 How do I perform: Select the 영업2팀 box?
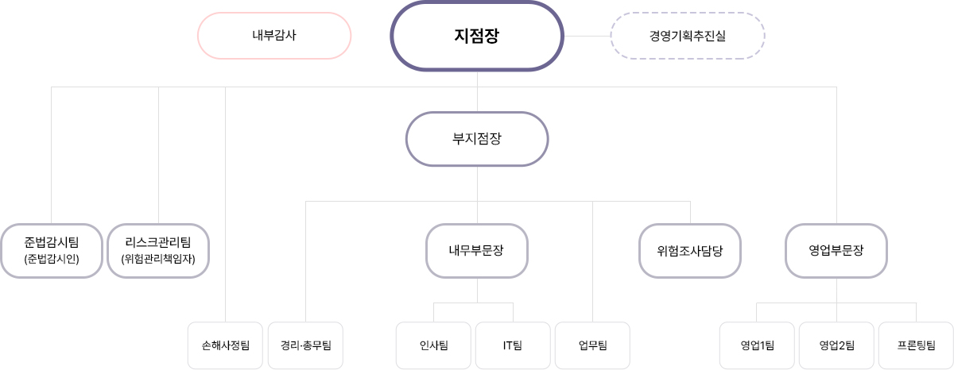point(836,345)
